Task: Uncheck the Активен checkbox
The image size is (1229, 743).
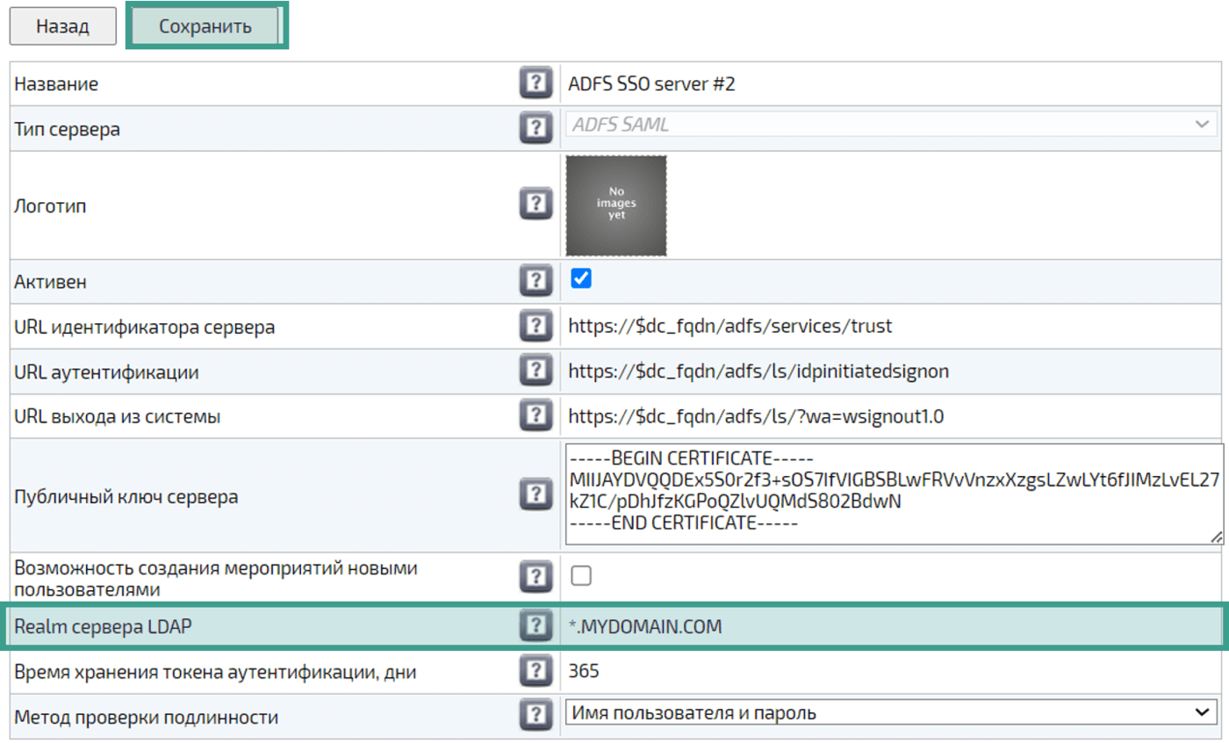Action: coord(581,279)
